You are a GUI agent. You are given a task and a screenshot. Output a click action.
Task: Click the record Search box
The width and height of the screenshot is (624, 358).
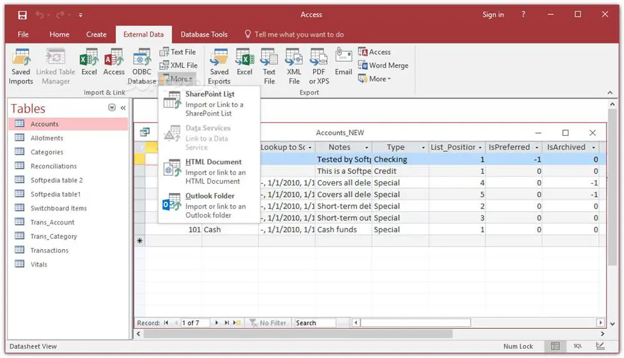pyautogui.click(x=315, y=323)
